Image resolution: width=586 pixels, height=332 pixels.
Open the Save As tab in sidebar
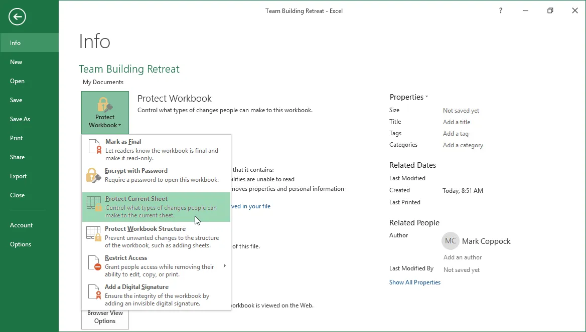pyautogui.click(x=20, y=119)
